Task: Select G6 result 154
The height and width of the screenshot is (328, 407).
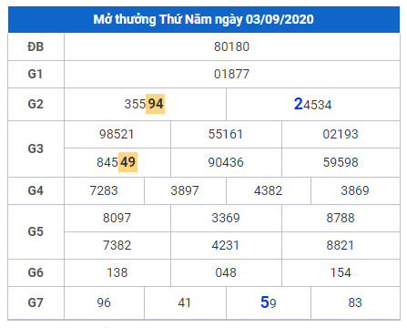Action: pos(341,272)
